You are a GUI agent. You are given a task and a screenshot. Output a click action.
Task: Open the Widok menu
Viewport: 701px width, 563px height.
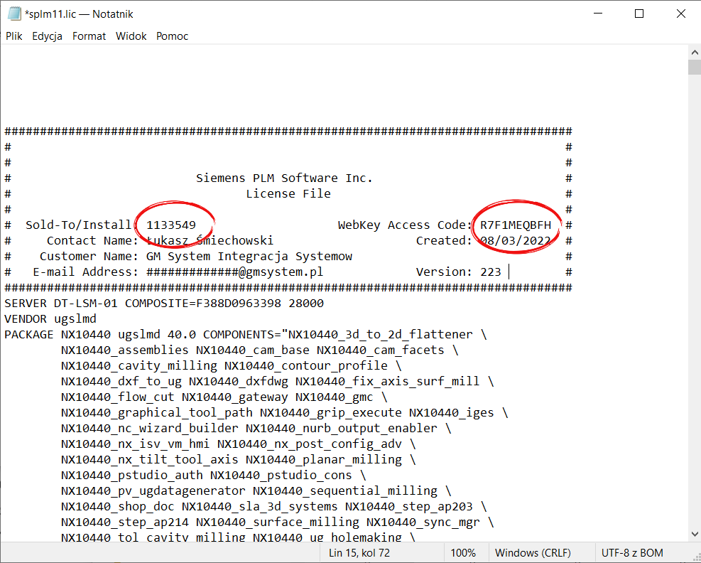tap(131, 36)
